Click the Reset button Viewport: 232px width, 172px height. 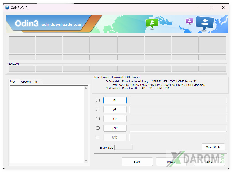coord(171,162)
